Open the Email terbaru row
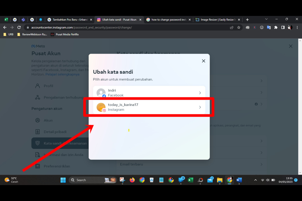 192,164
